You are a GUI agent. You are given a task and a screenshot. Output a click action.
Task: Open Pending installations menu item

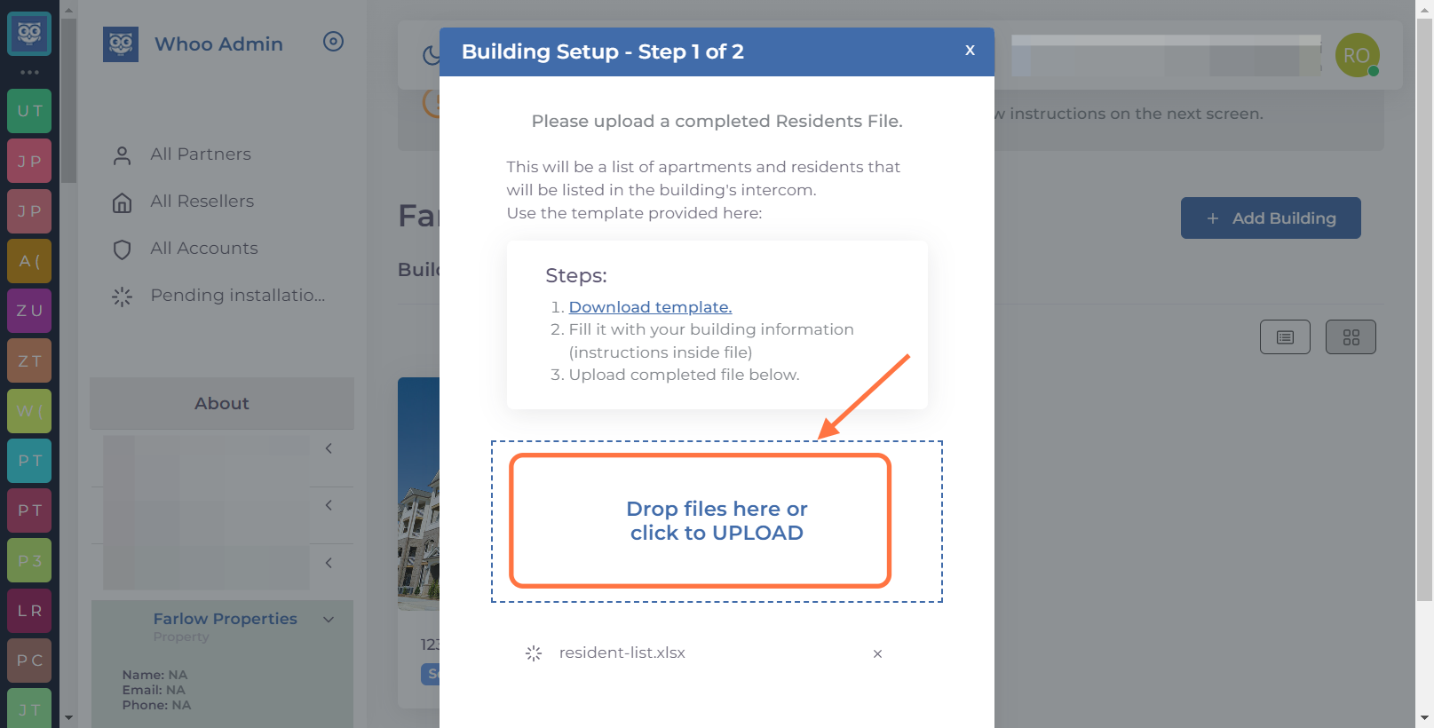point(238,296)
